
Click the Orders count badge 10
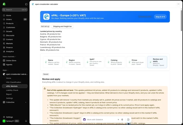(x=25, y=19)
